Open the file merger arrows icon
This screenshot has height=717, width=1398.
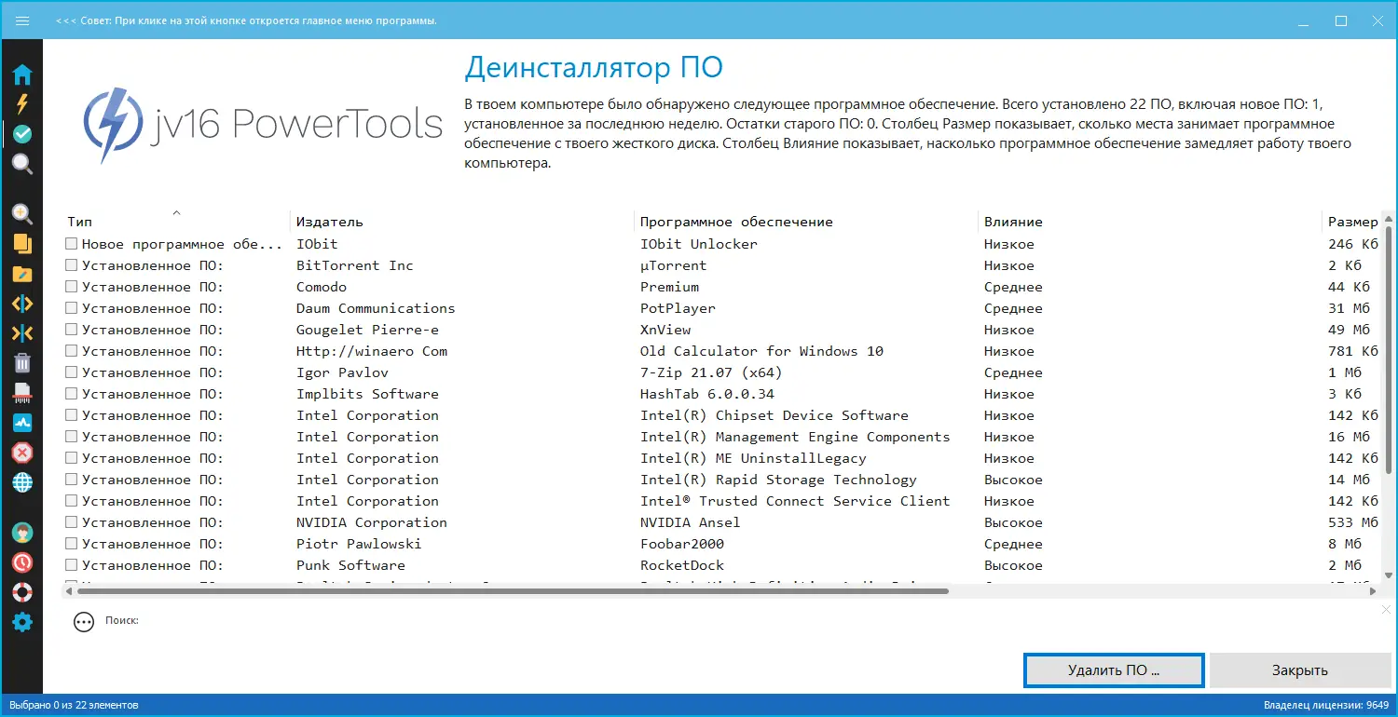point(22,333)
